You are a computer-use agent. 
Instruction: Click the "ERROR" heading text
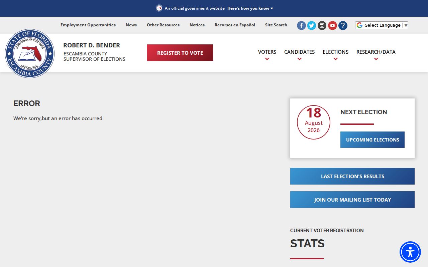(x=27, y=103)
